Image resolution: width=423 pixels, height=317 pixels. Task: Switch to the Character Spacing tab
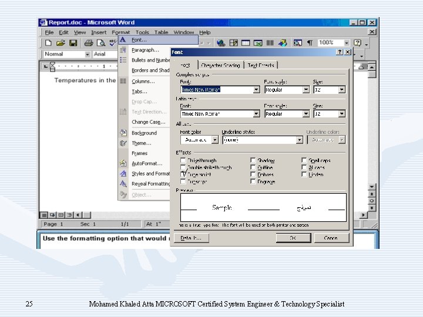(x=221, y=65)
